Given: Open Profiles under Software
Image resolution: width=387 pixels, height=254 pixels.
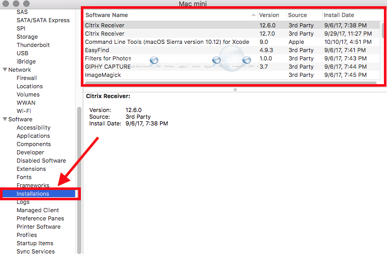Looking at the screenshot, I should pyautogui.click(x=26, y=235).
